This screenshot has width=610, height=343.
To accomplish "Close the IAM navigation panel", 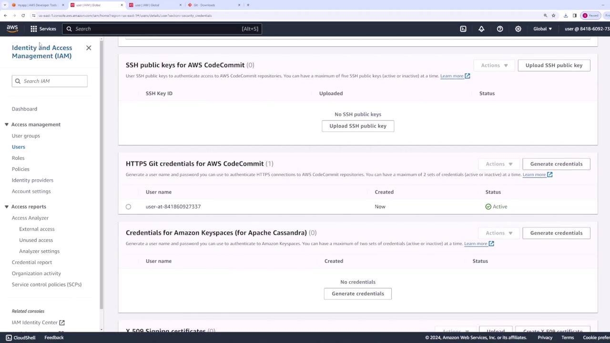I will pyautogui.click(x=89, y=48).
